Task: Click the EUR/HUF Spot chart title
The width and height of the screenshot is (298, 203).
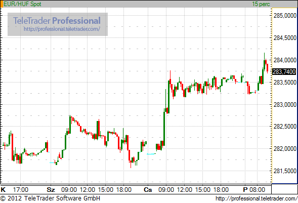Action: point(22,4)
